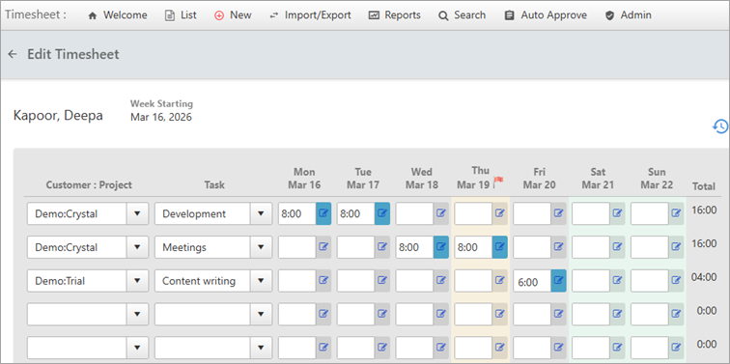Open the Auto Approve menu item
Viewport: 730px width, 364px height.
pos(546,15)
